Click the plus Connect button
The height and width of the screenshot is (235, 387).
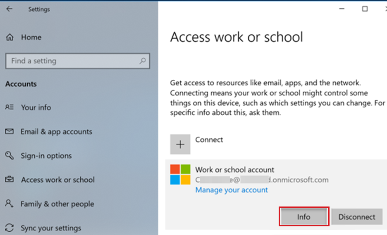tap(180, 144)
